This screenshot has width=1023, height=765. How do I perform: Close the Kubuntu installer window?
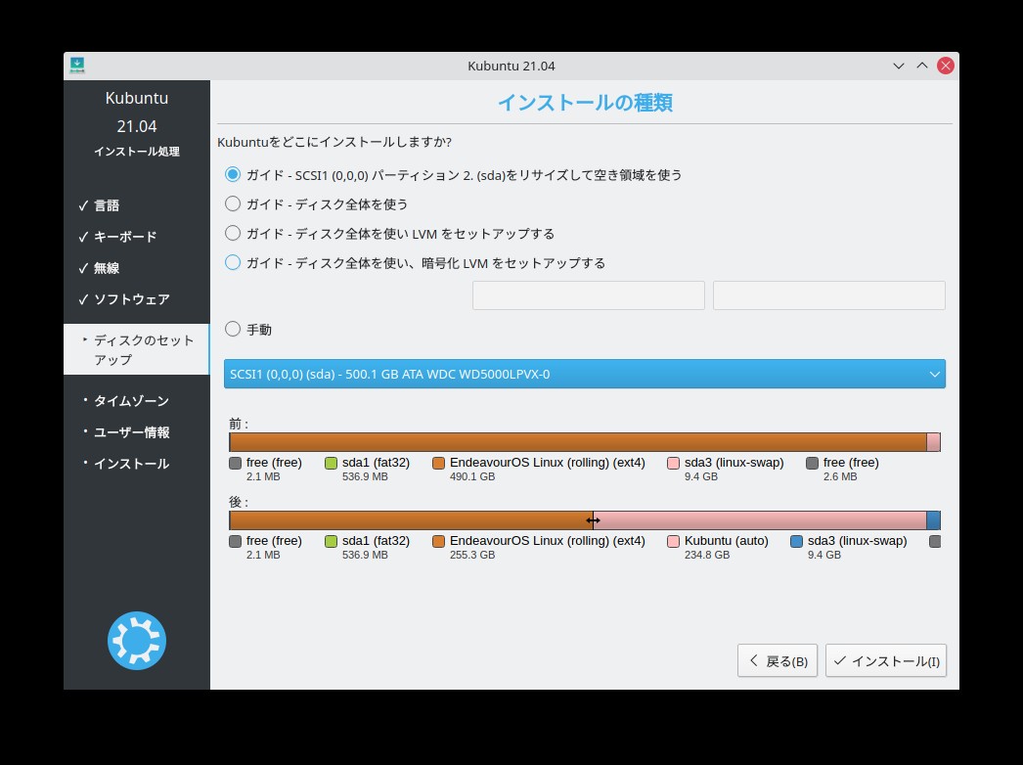click(946, 66)
